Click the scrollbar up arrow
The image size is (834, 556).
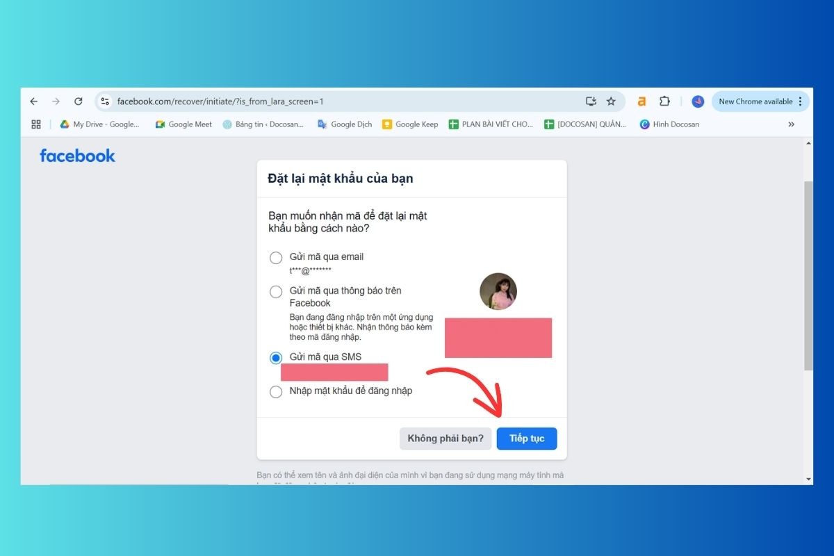click(808, 142)
